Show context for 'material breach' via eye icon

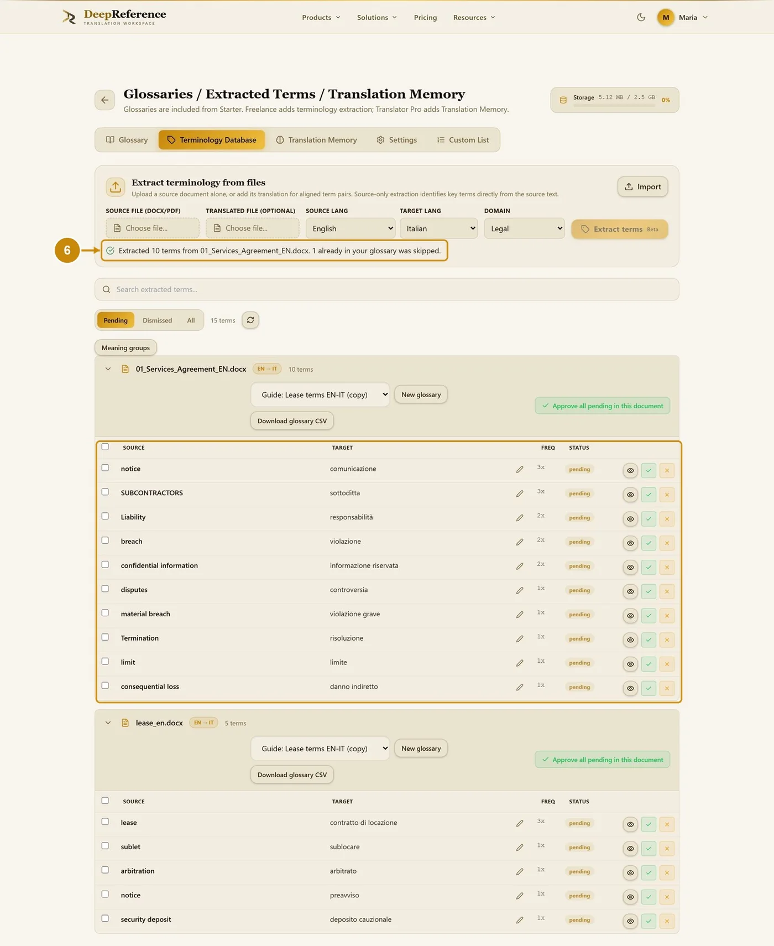630,616
